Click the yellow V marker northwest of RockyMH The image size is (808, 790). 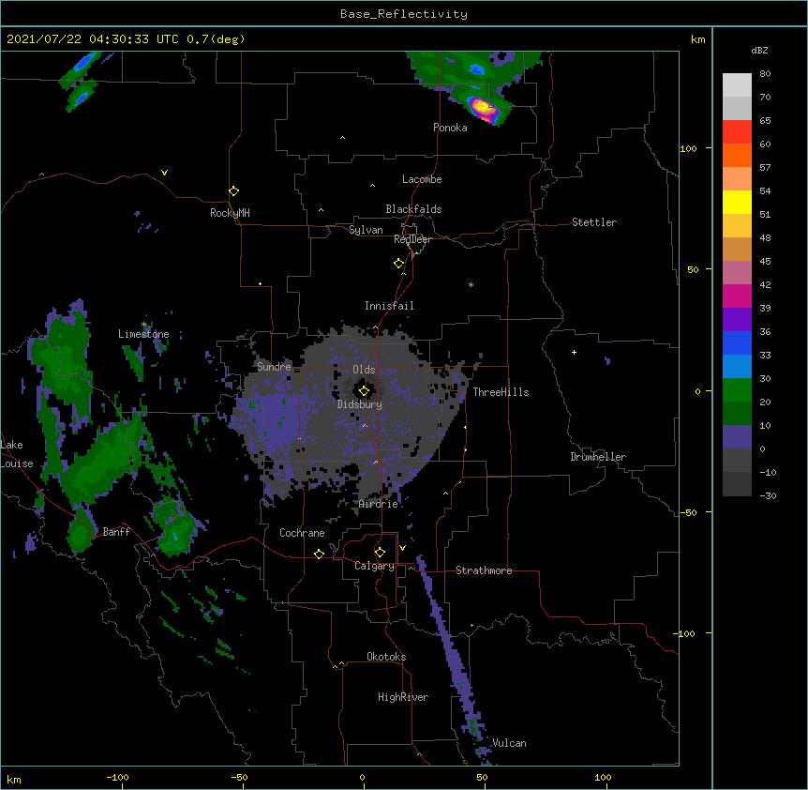pyautogui.click(x=164, y=173)
